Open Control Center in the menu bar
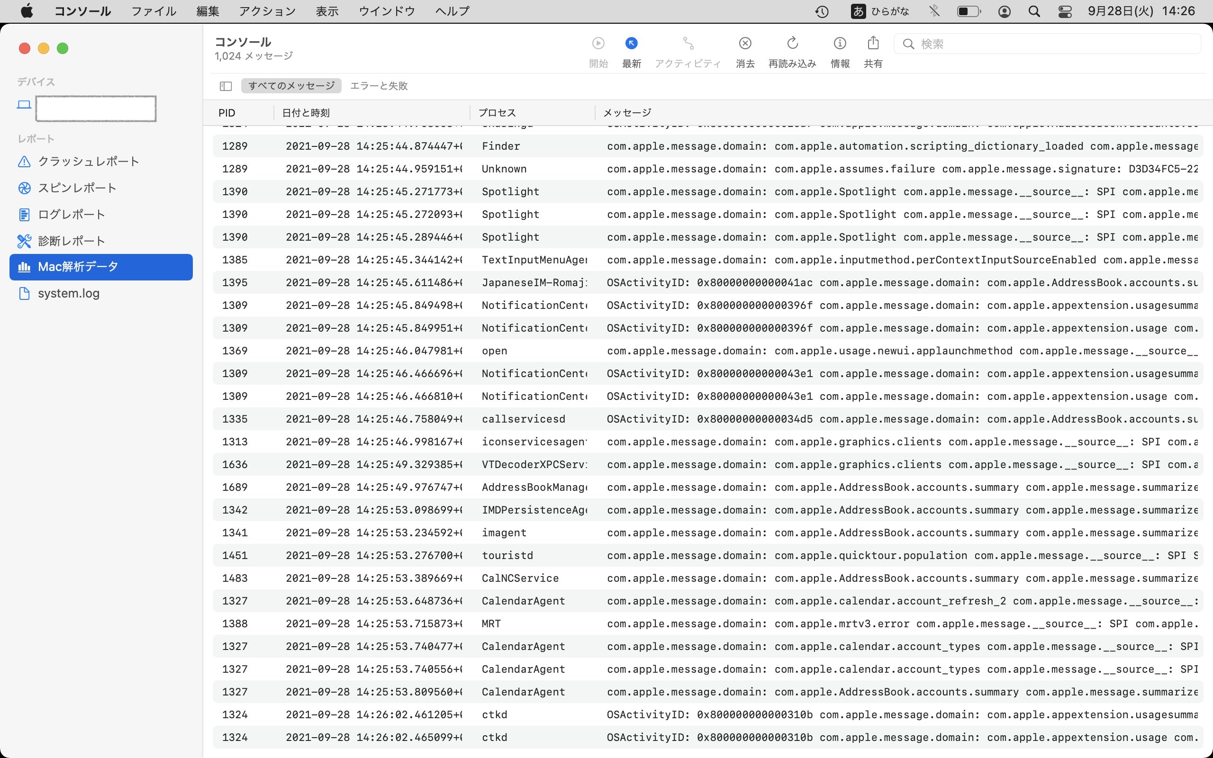1213x758 pixels. (1065, 11)
